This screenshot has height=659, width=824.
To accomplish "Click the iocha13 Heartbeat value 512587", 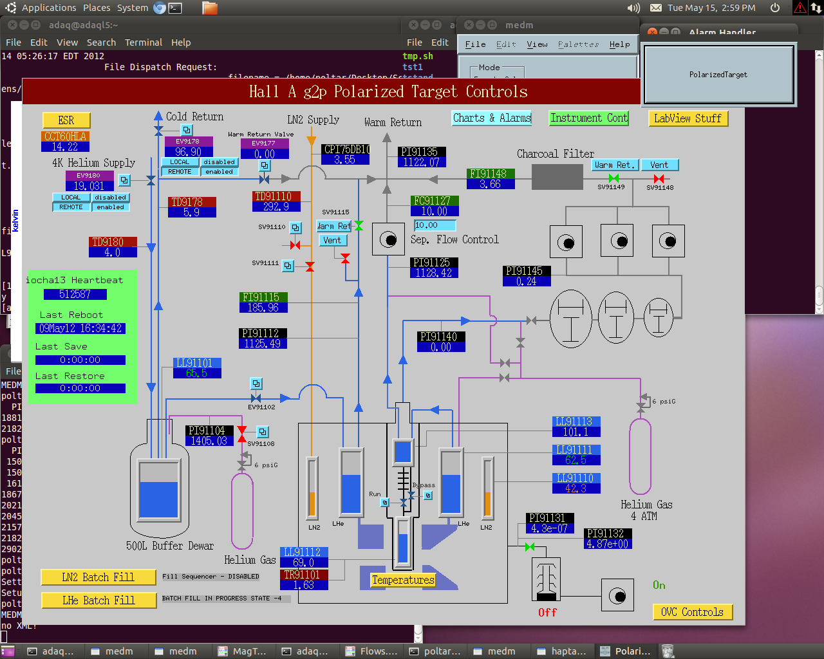I will (x=75, y=294).
